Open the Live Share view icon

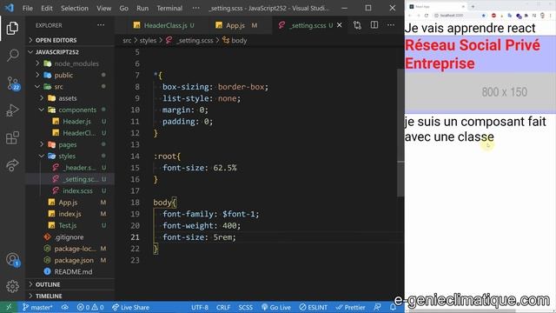(12, 165)
